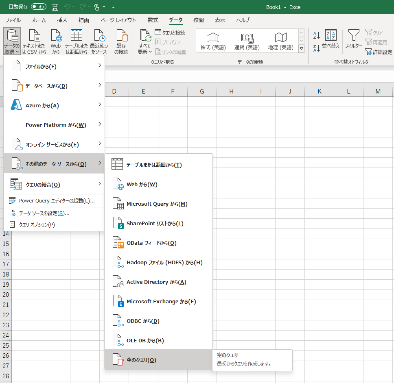394x383 pixels.
Task: Open クエリ オプション(P)
Action: point(54,224)
